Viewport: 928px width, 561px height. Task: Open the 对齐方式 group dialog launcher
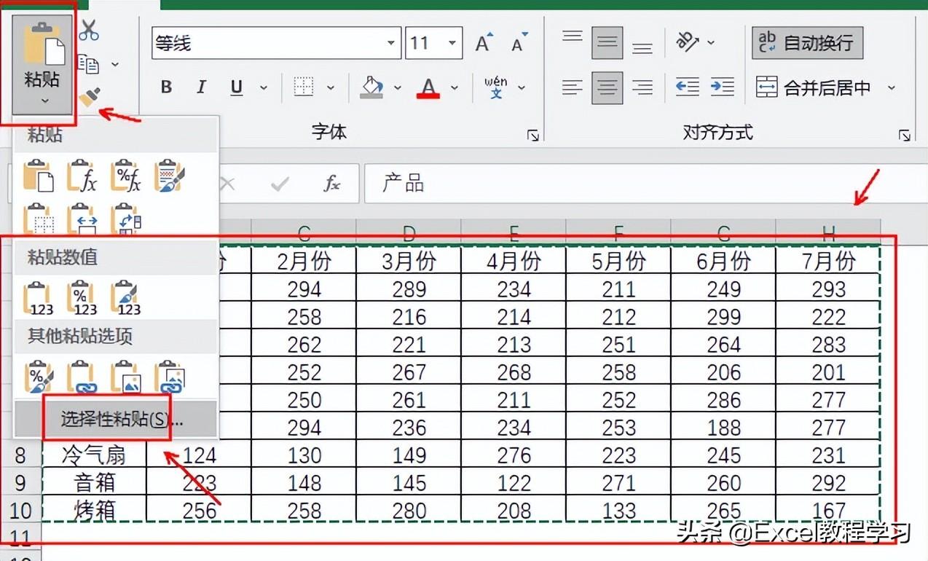(905, 136)
